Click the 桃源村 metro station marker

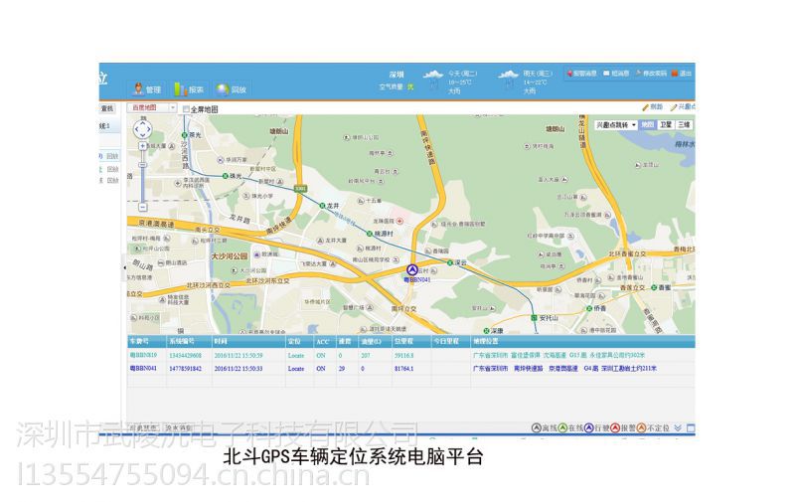(x=369, y=234)
